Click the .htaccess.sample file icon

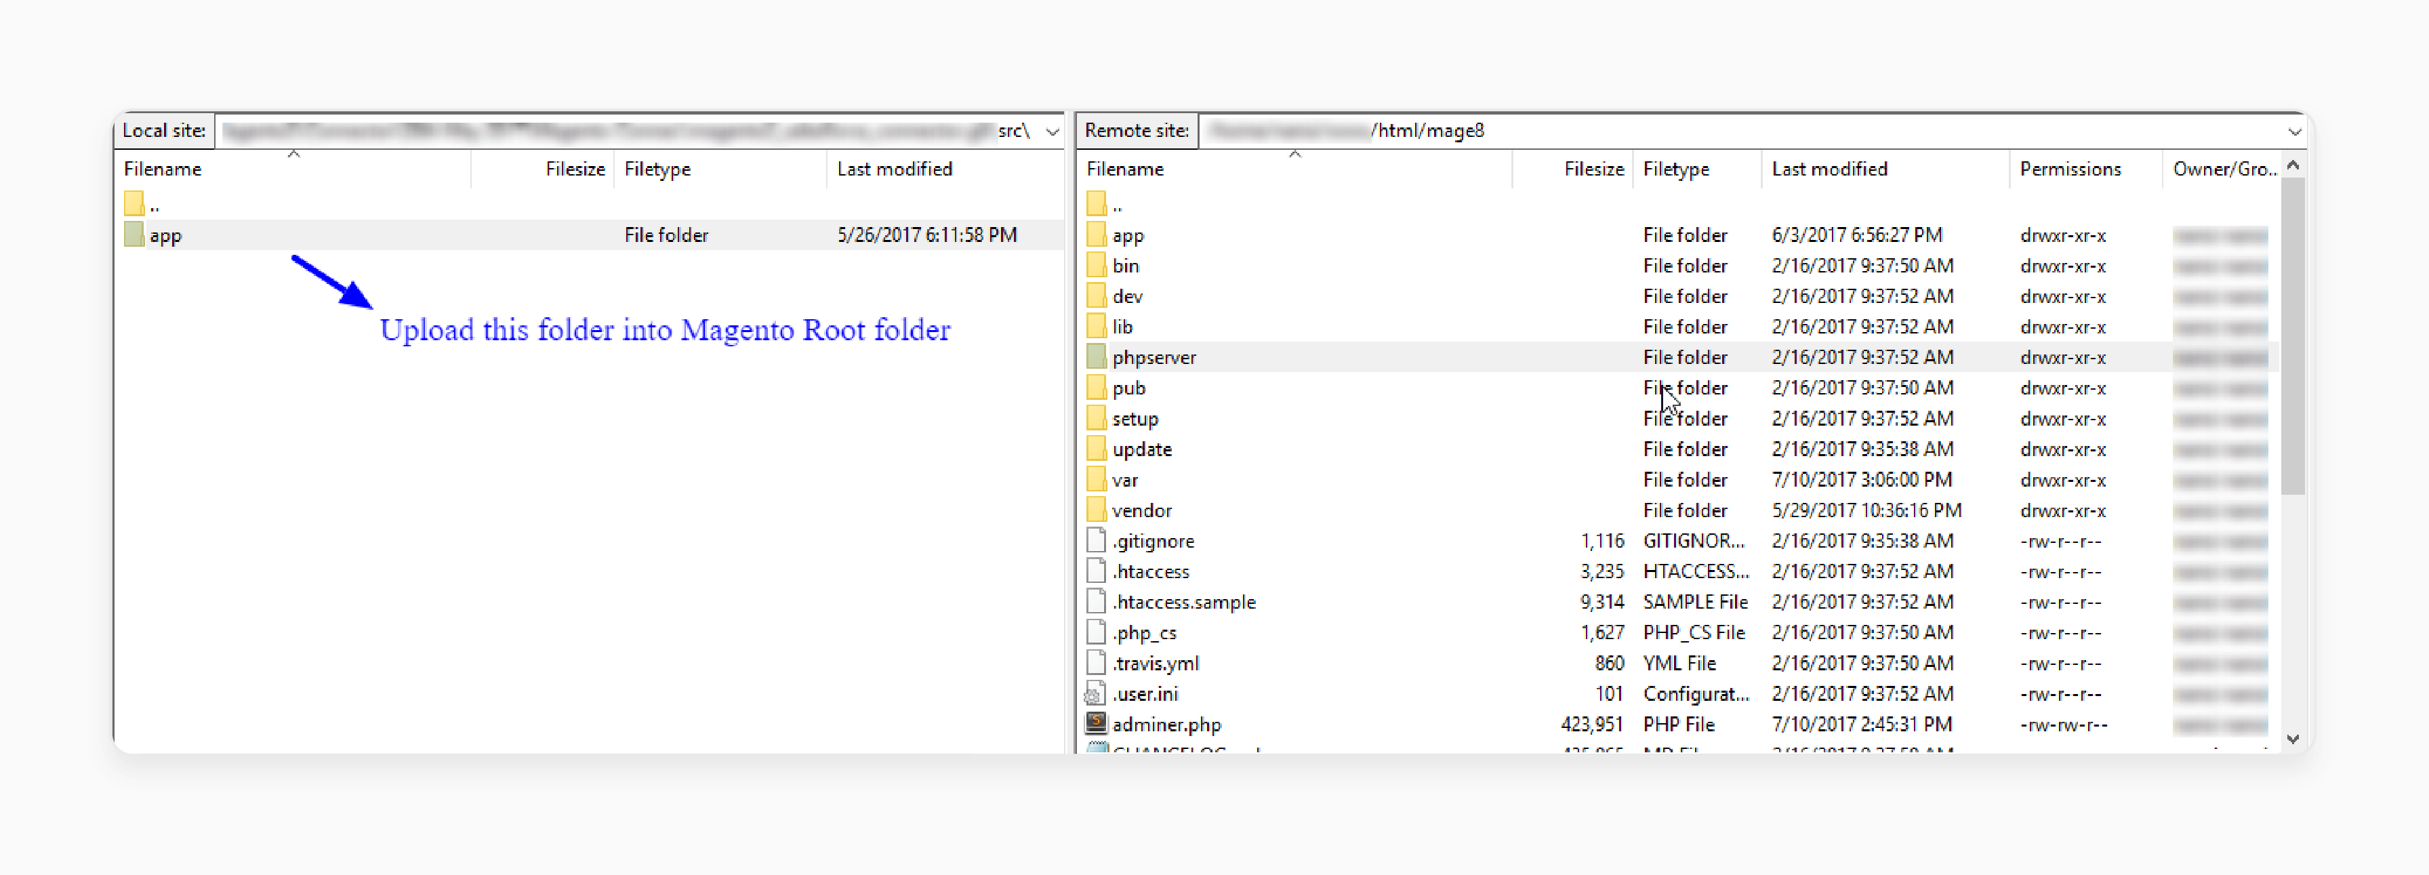[1096, 602]
